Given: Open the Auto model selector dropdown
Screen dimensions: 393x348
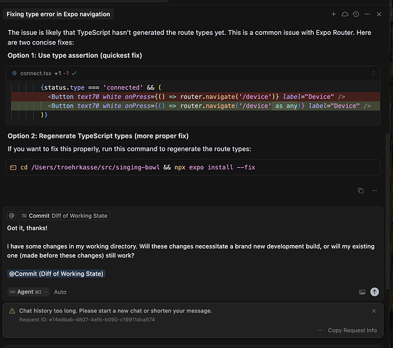Looking at the screenshot, I should [x=63, y=292].
